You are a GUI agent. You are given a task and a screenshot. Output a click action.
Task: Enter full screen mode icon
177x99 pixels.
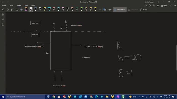pyautogui.click(x=171, y=5)
